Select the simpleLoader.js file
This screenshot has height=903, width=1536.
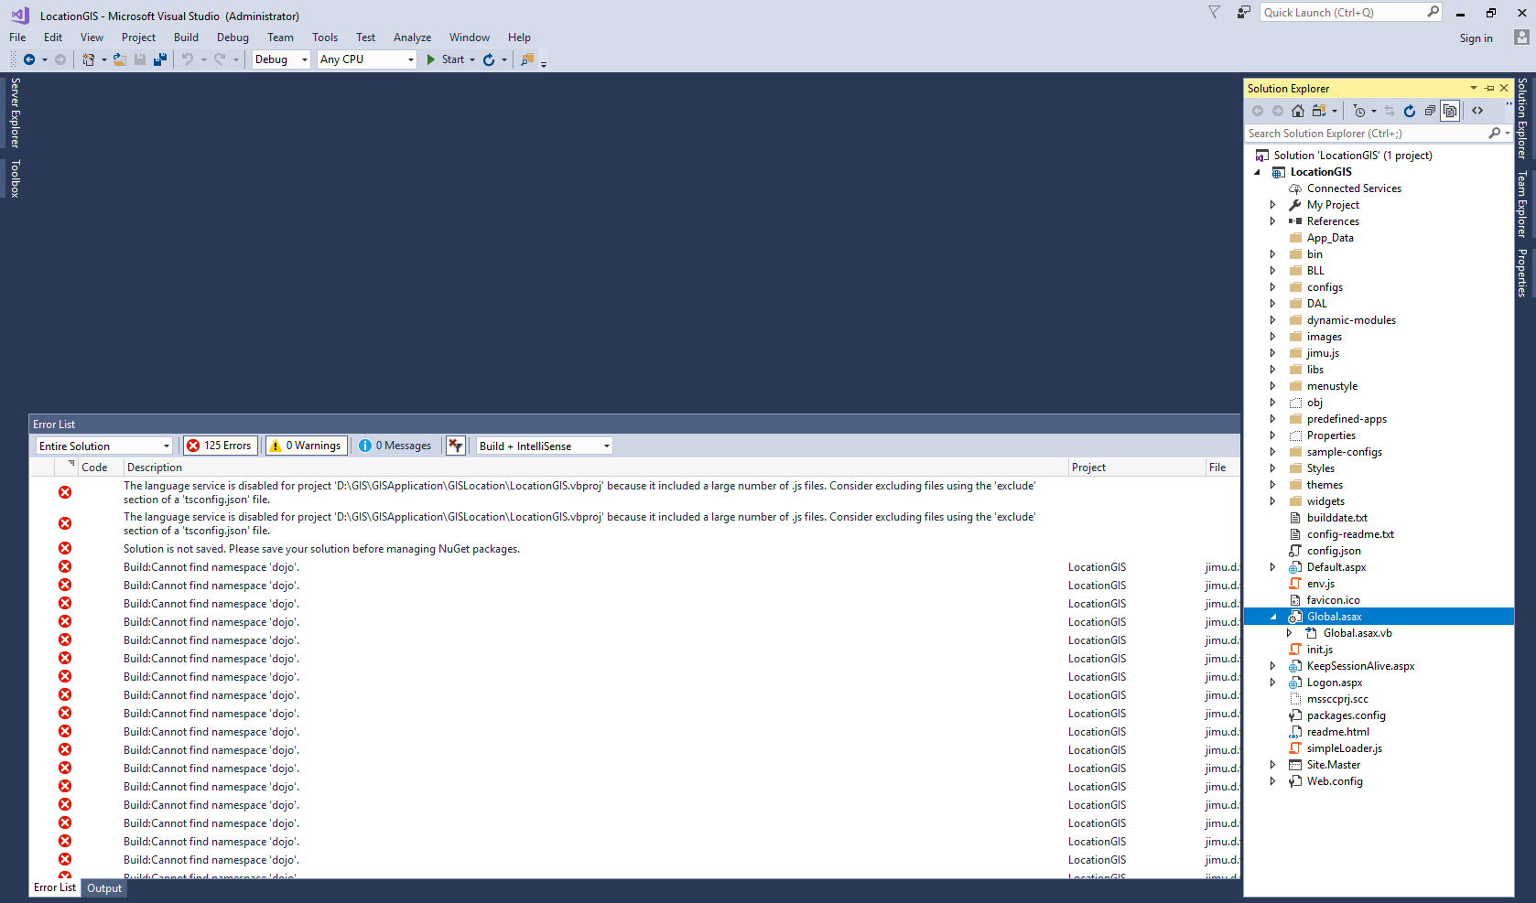pyautogui.click(x=1344, y=748)
